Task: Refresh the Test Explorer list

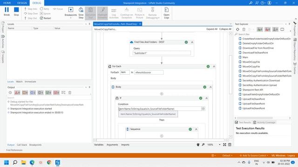Action: (237, 29)
